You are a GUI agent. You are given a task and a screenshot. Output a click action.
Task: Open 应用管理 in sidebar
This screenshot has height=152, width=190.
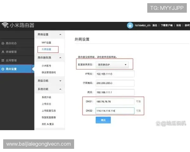tap(17, 60)
